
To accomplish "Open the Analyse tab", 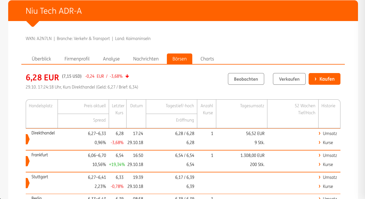I will [111, 59].
